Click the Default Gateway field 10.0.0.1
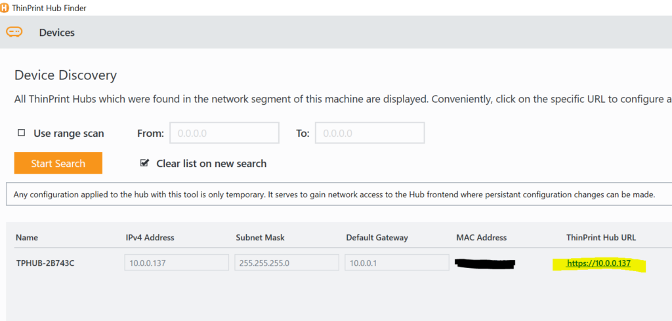The height and width of the screenshot is (321, 672). pyautogui.click(x=397, y=263)
